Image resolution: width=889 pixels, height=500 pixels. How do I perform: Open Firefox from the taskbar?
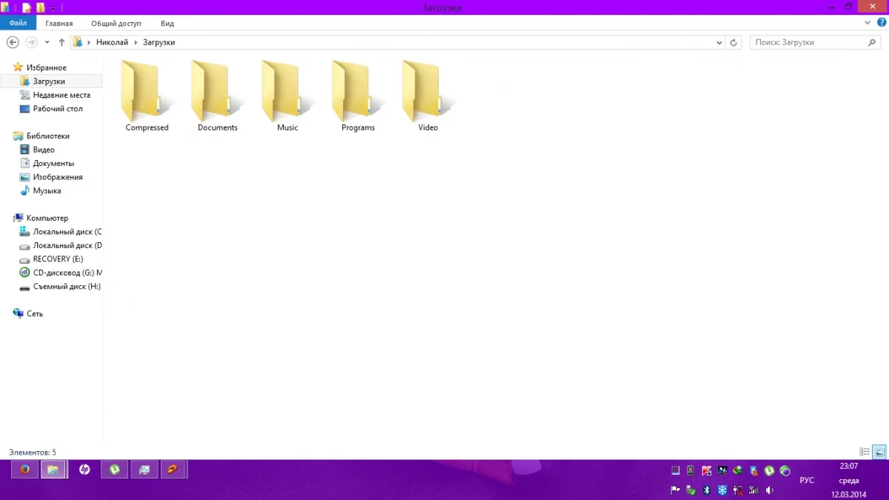coord(25,470)
